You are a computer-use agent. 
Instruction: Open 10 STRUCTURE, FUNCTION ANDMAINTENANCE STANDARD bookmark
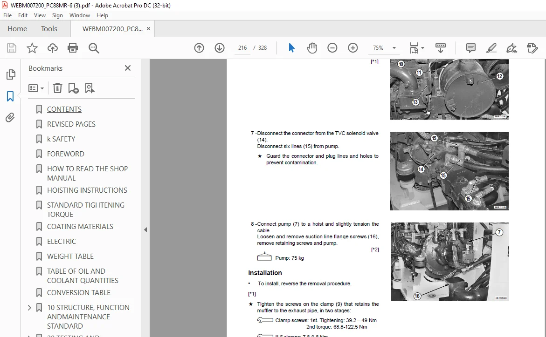[x=88, y=317]
